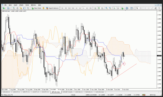This screenshot has width=163, height=97.
Task: Click the New Chart icon
Action: [x=3, y=8]
